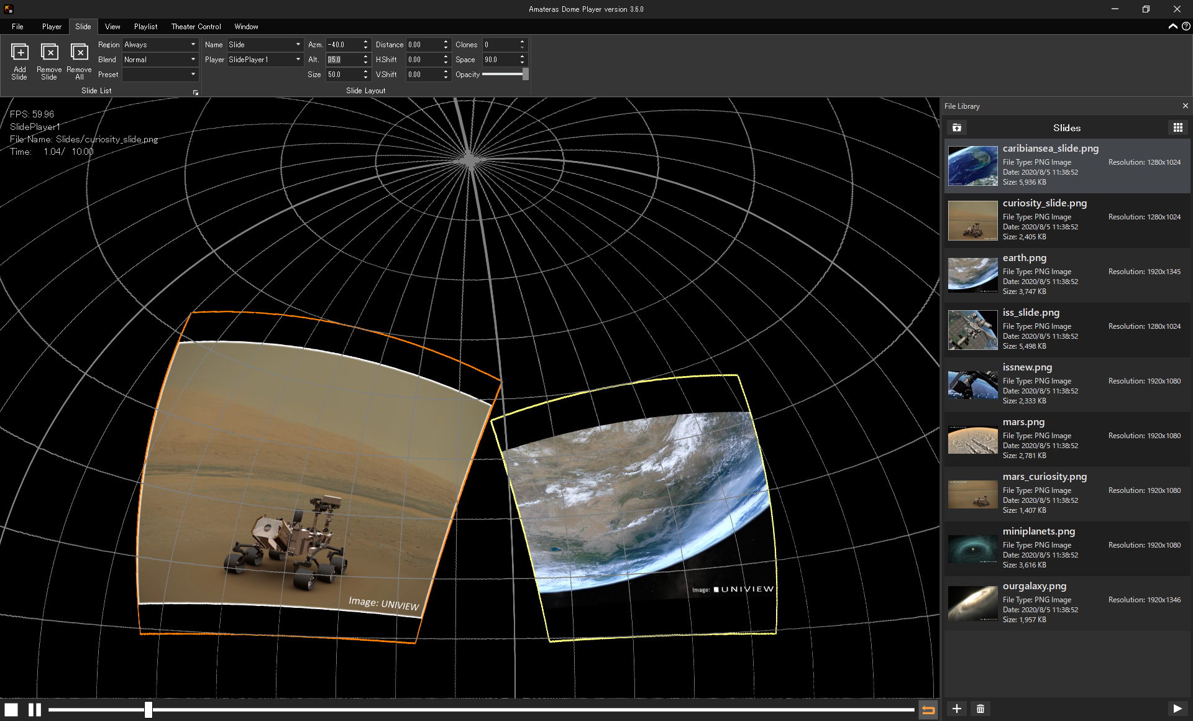Click the Remove All slides icon

pos(79,61)
